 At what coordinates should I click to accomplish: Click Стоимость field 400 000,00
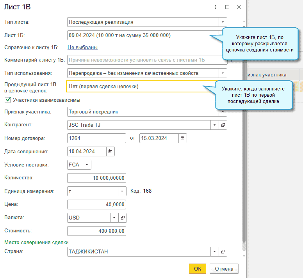tap(96, 231)
